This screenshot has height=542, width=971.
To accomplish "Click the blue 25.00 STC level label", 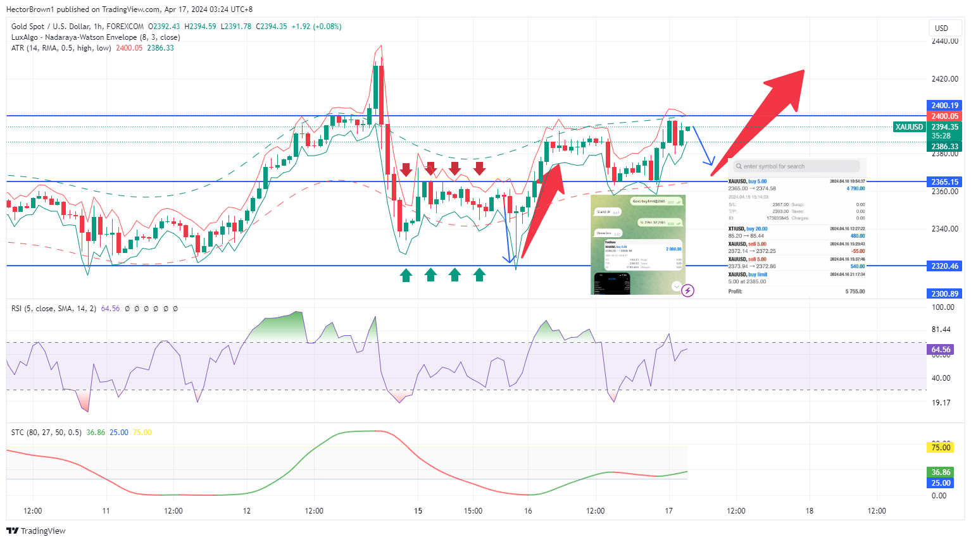I will tap(941, 483).
